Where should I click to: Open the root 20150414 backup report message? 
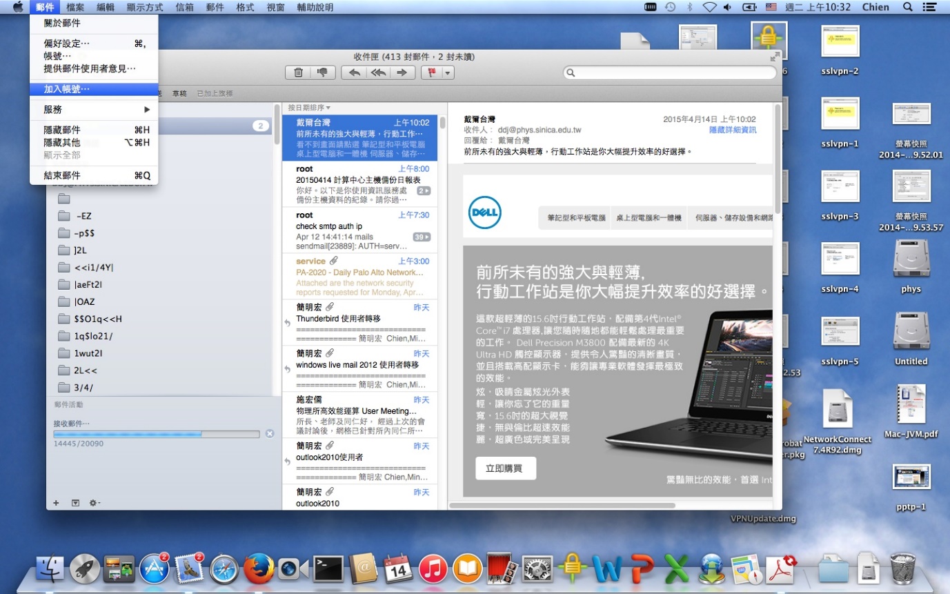(359, 184)
